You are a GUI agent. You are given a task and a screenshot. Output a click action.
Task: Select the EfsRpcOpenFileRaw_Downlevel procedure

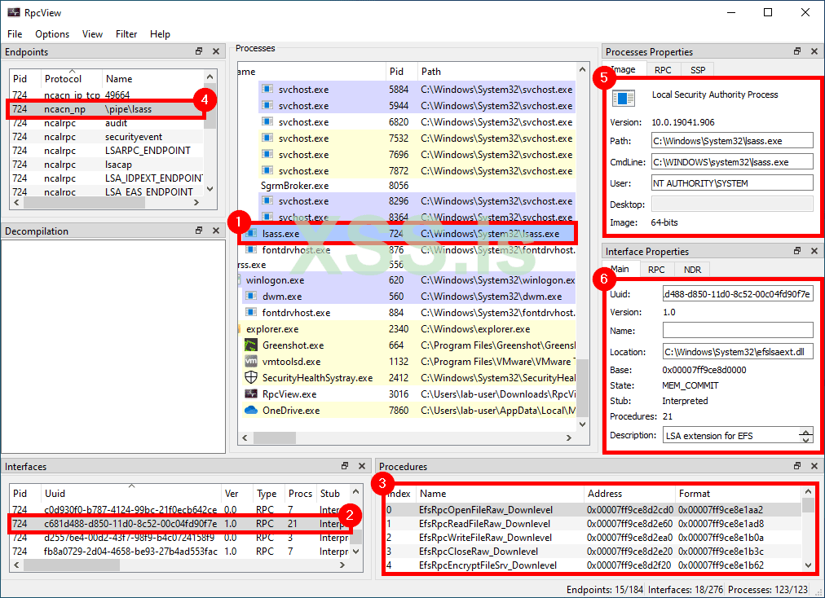tap(593, 510)
